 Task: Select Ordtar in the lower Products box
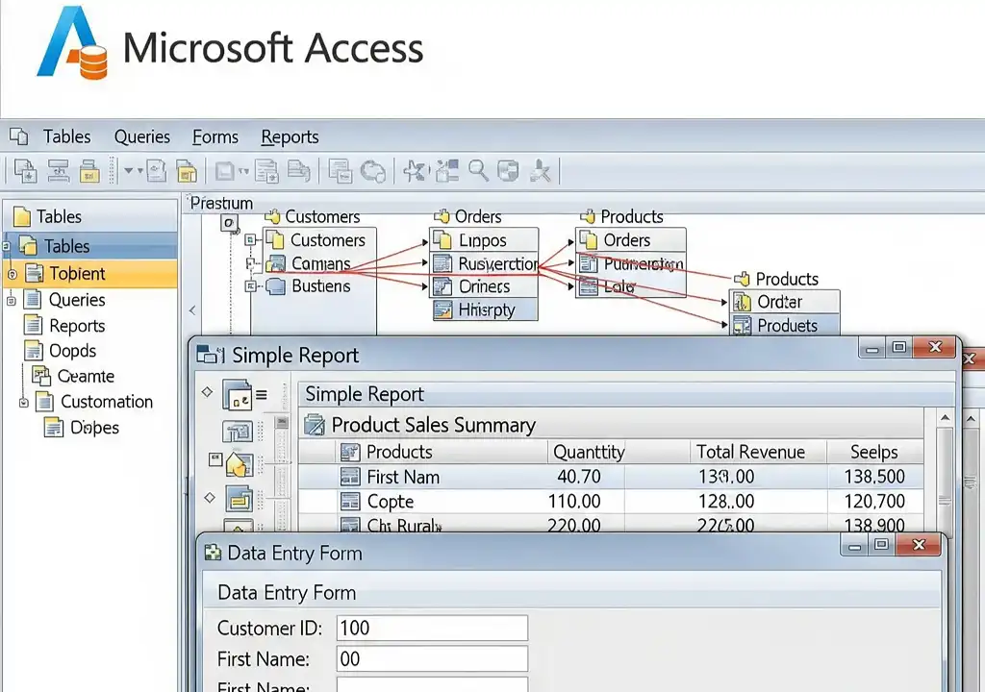tap(785, 302)
